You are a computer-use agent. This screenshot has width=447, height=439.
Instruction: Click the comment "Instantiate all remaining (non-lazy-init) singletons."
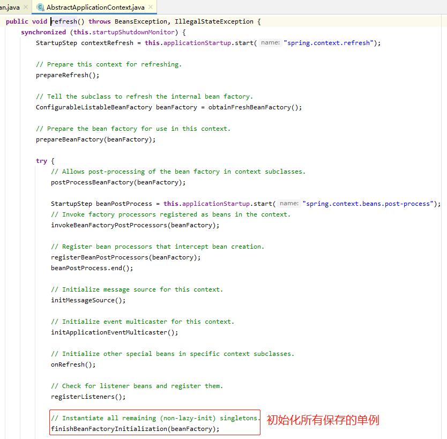pyautogui.click(x=155, y=419)
